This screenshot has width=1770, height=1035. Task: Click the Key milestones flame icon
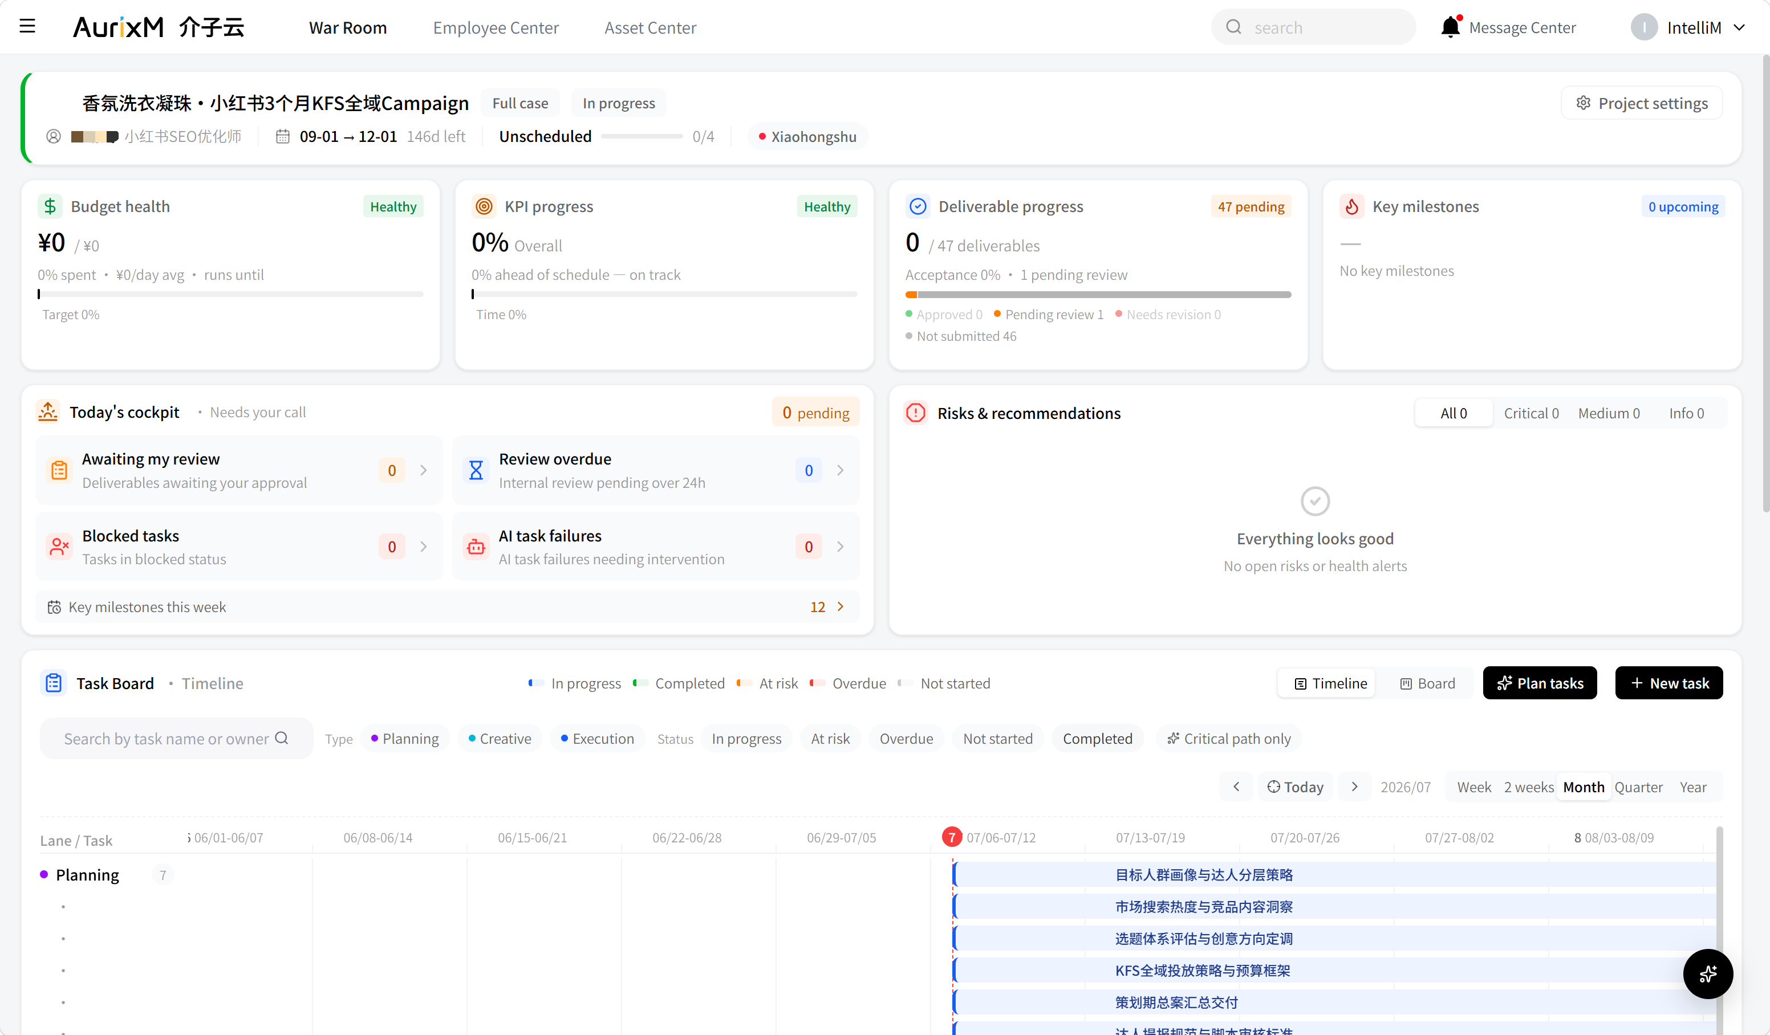coord(1351,206)
